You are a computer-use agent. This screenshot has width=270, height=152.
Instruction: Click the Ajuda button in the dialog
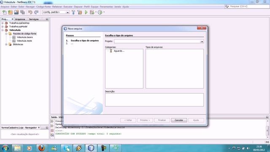coord(196,120)
